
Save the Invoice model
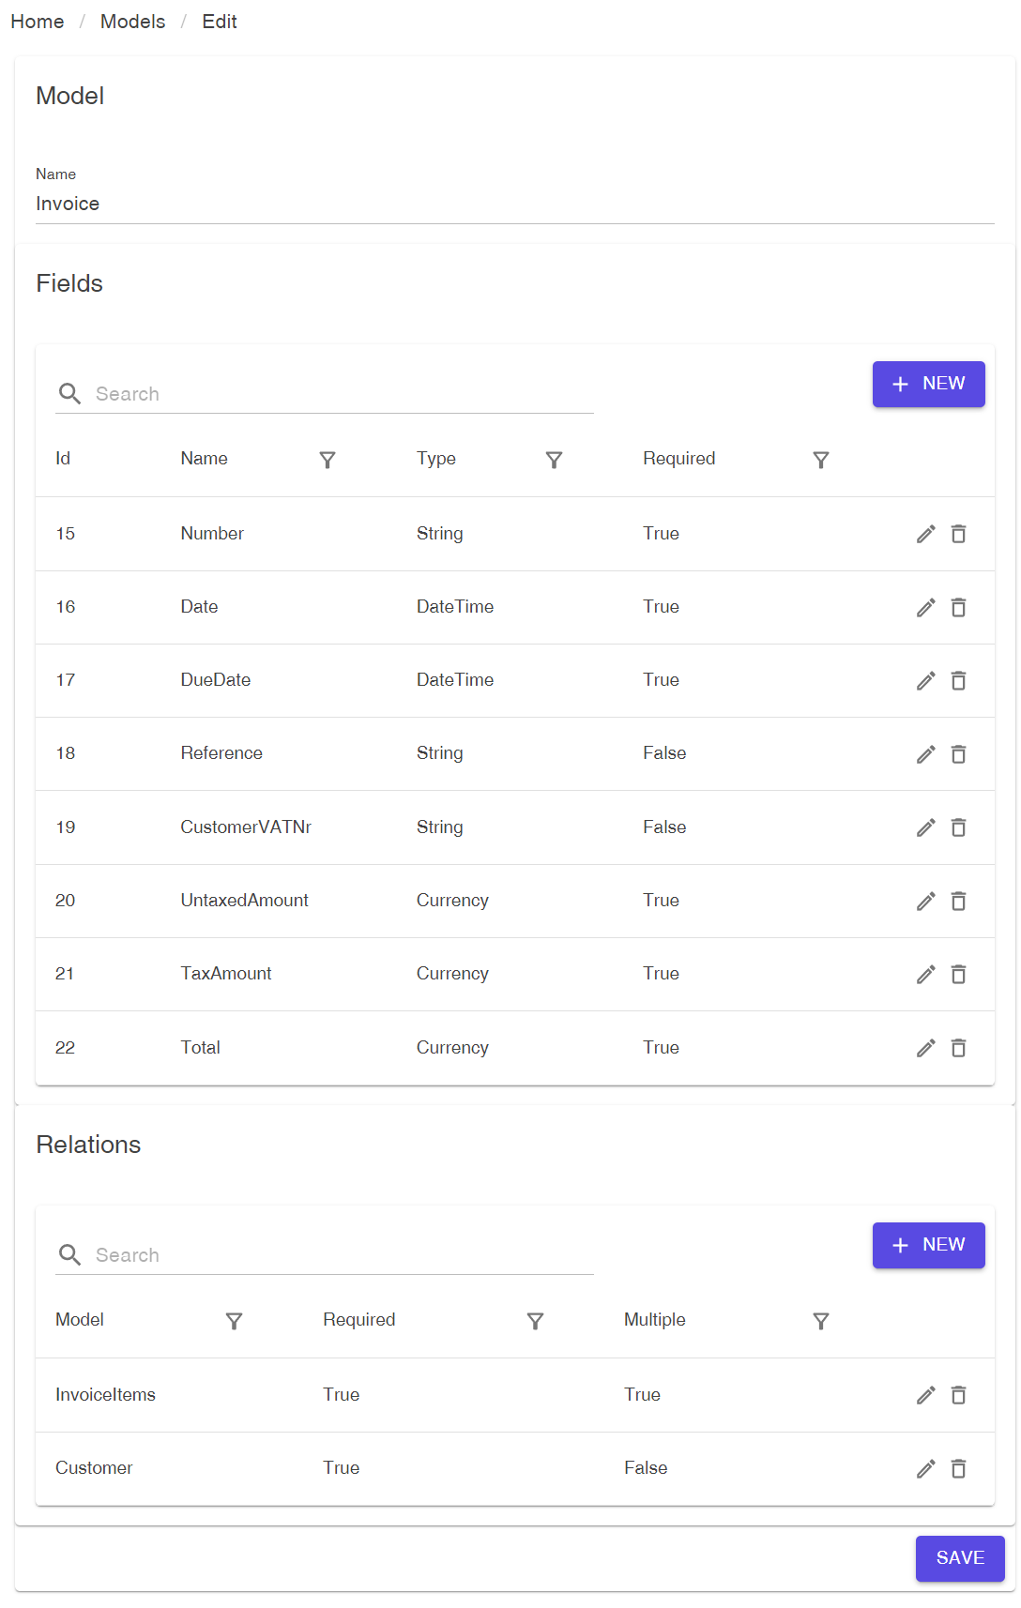click(x=959, y=1558)
